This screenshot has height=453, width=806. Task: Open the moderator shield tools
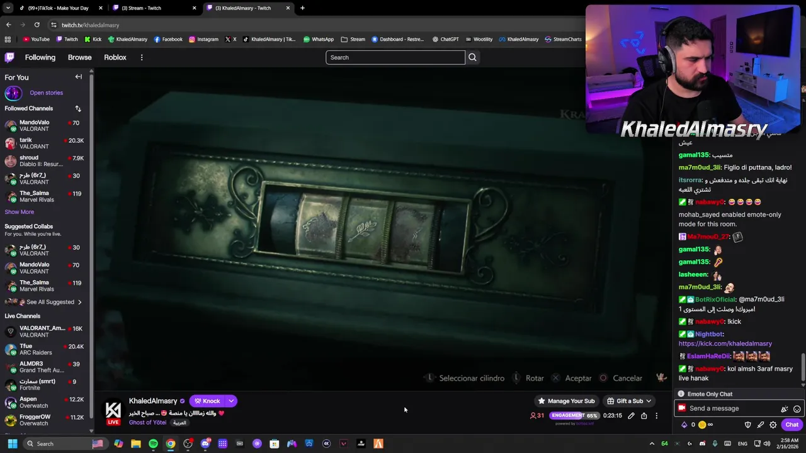coord(748,425)
